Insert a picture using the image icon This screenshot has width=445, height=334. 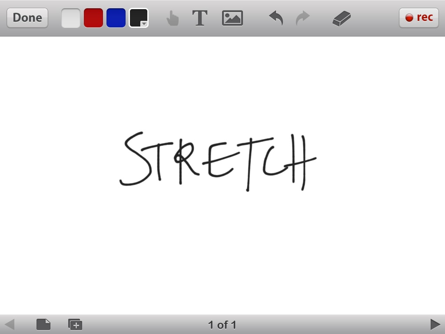coord(232,18)
